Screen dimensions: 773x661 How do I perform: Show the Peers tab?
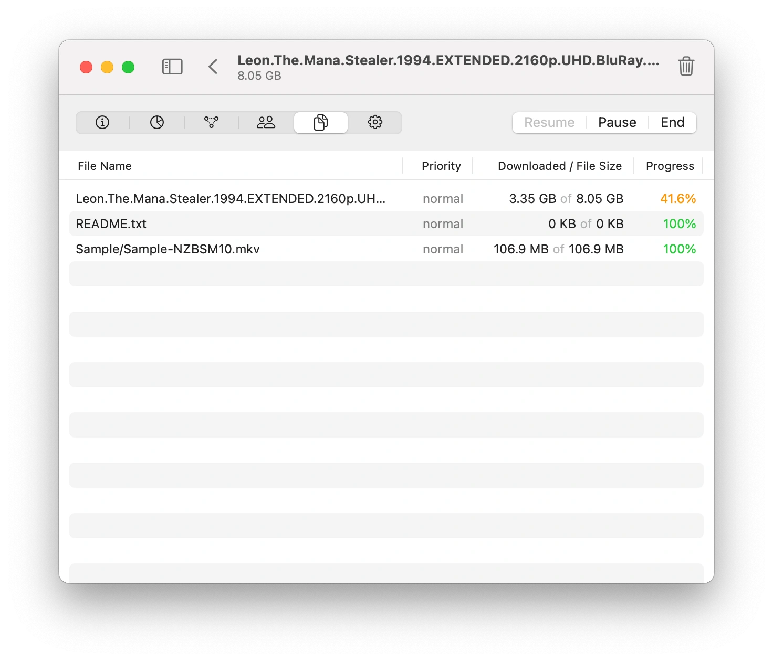266,123
